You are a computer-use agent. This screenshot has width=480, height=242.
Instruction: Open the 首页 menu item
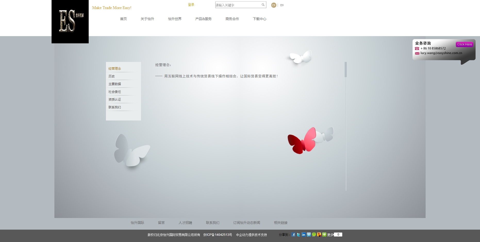coord(123,19)
